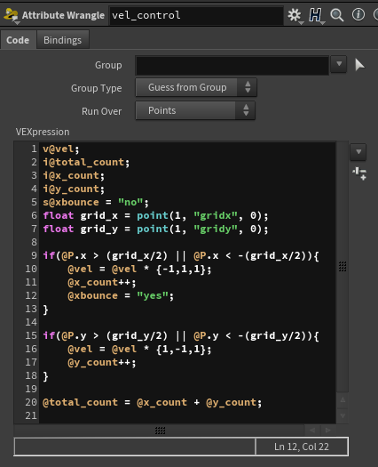Screen dimensions: 378x467
Task: Click the expand/collapse editor lines icon
Action: pyautogui.click(x=359, y=173)
